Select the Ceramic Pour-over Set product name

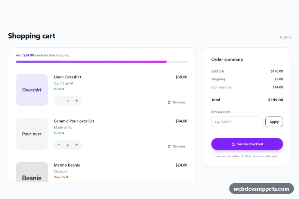click(x=74, y=121)
